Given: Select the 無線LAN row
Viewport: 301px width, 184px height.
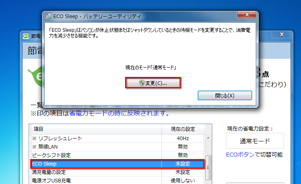Looking at the screenshot, I should pyautogui.click(x=117, y=147).
